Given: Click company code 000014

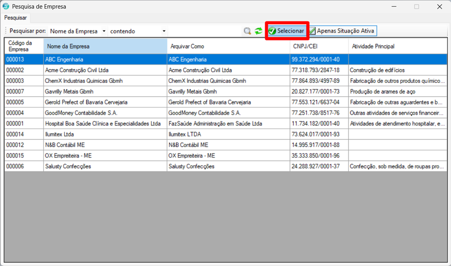Looking at the screenshot, I should (24, 134).
